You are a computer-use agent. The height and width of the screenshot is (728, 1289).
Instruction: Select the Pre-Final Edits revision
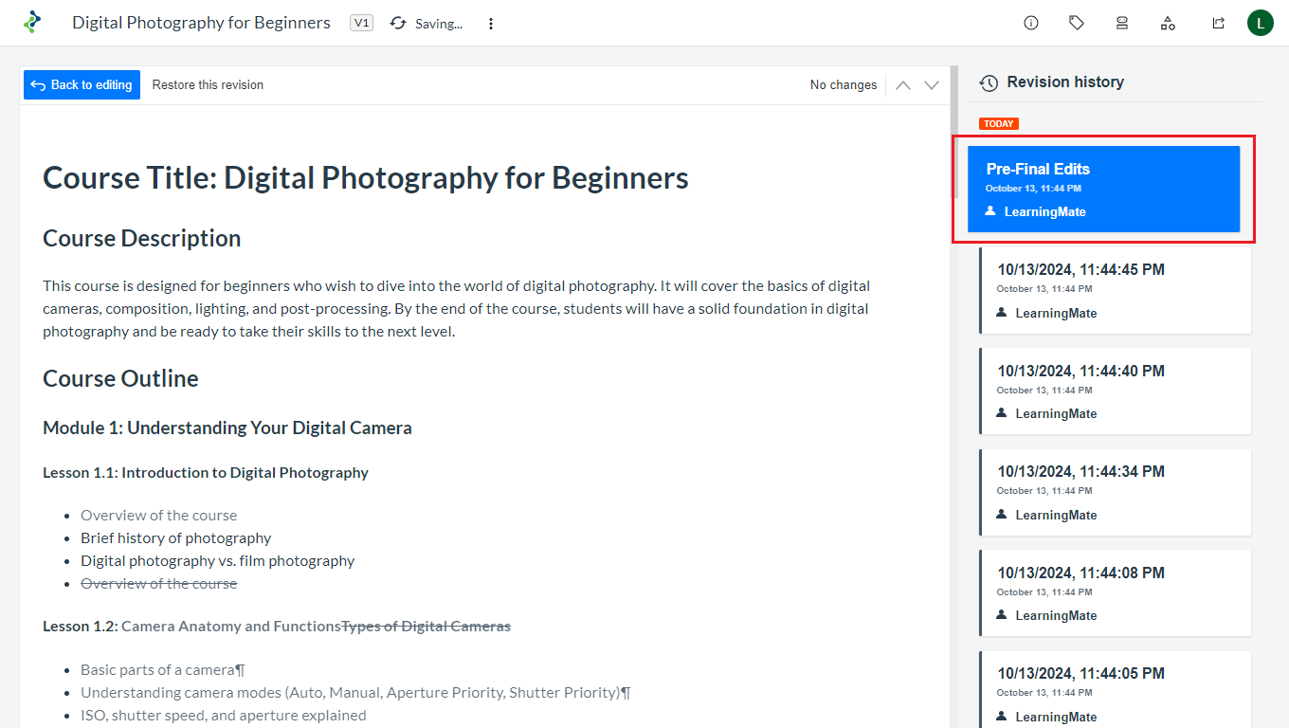click(x=1103, y=189)
